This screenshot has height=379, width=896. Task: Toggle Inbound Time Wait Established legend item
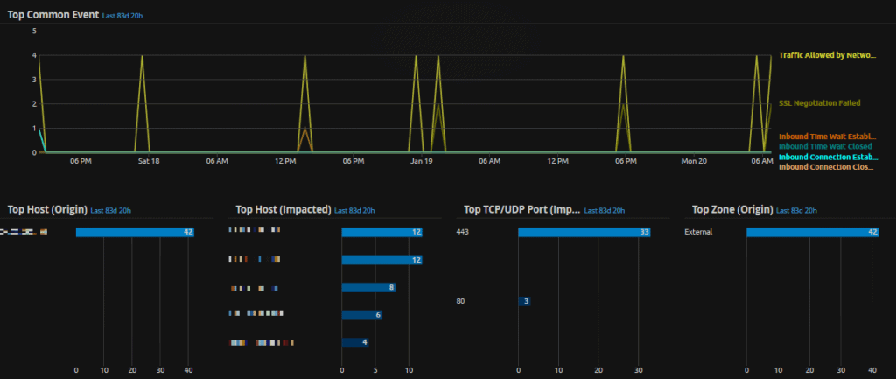coord(827,137)
